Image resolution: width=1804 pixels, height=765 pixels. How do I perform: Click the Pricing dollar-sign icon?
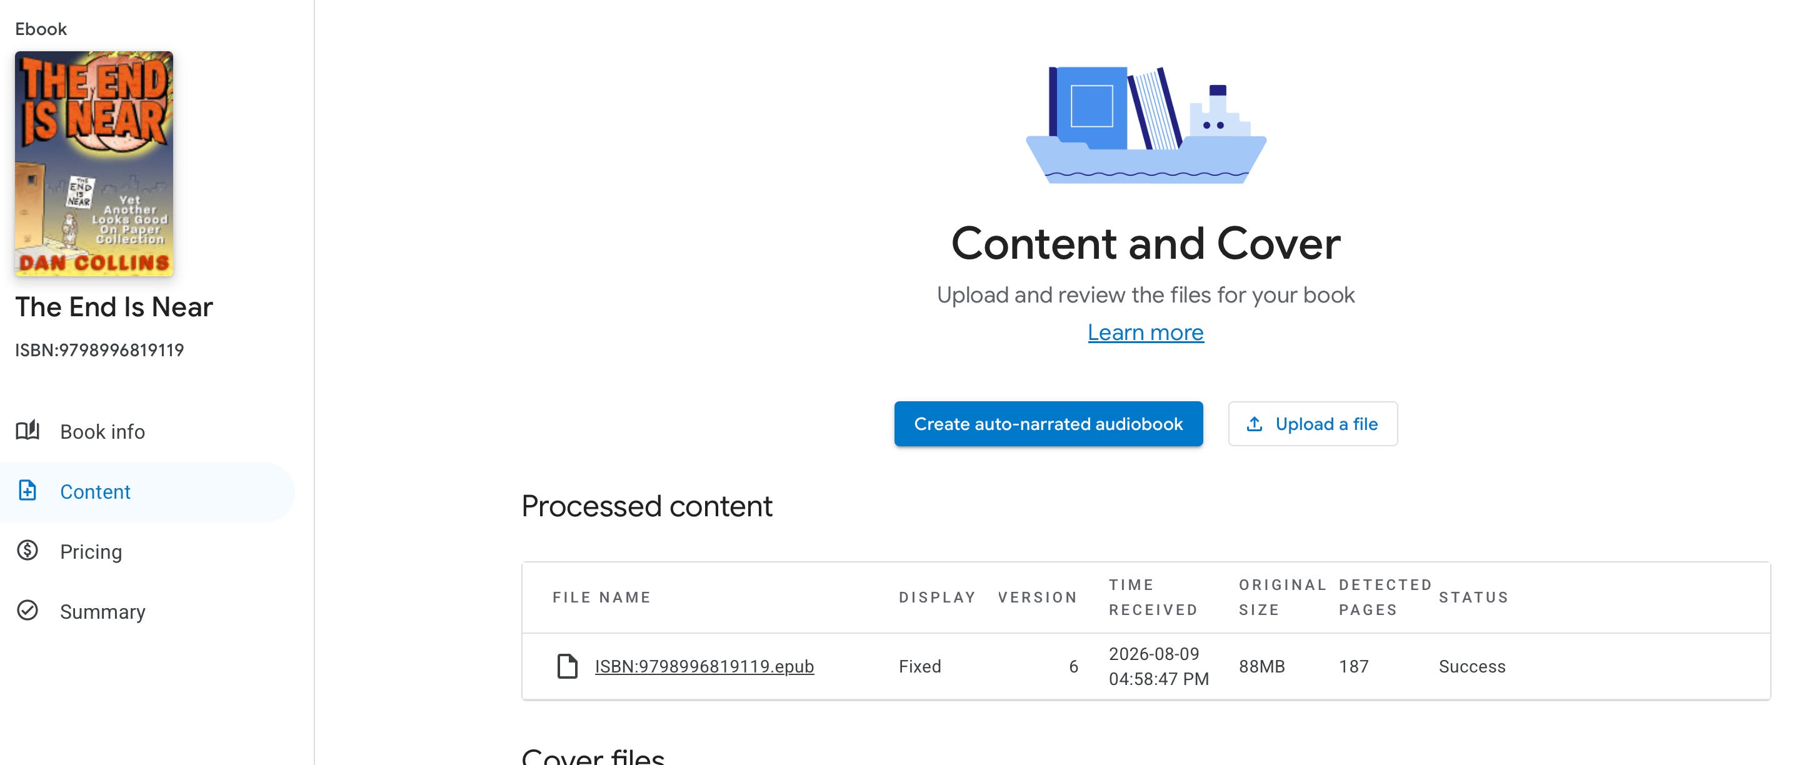click(28, 551)
